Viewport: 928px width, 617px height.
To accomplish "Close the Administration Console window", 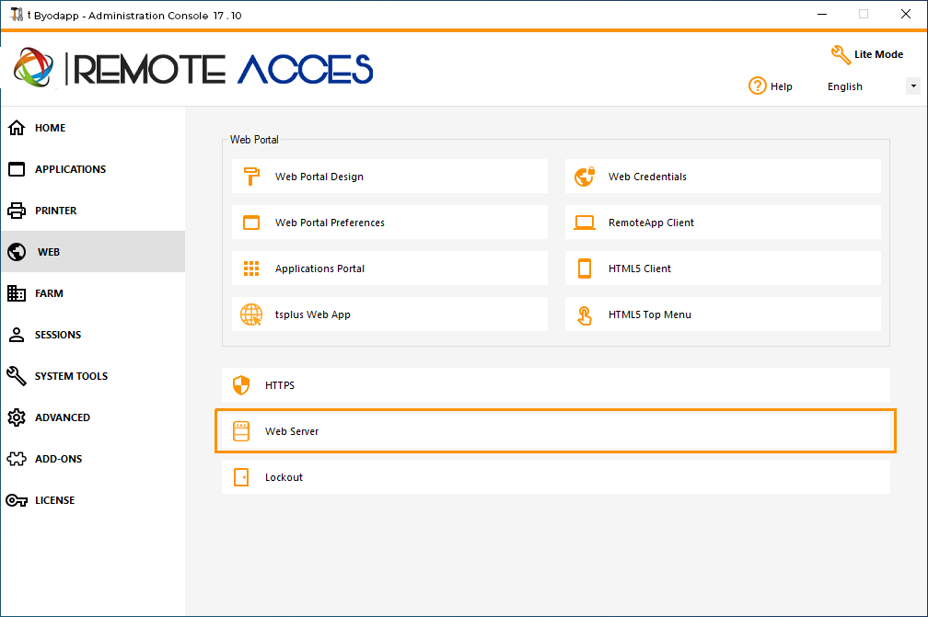I will tap(906, 14).
